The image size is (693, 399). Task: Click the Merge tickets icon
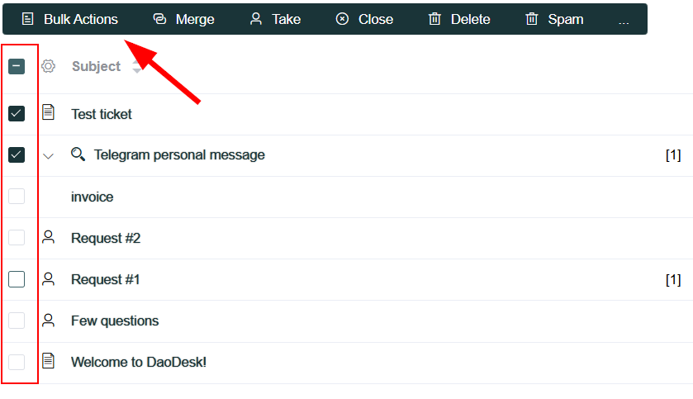tap(159, 19)
